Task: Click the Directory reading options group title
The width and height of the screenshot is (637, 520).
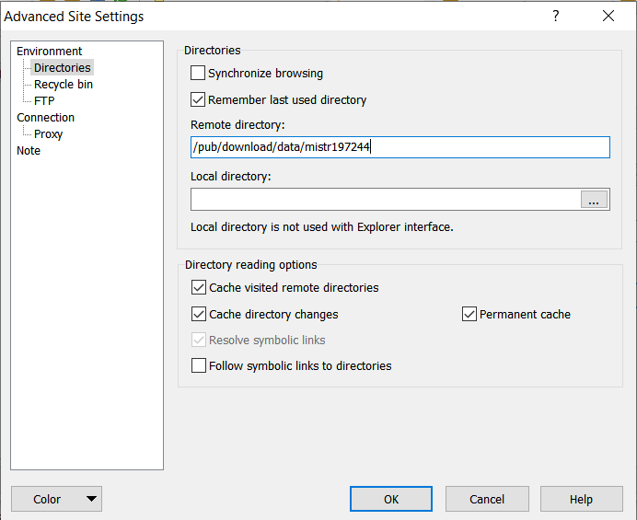Action: [x=250, y=265]
